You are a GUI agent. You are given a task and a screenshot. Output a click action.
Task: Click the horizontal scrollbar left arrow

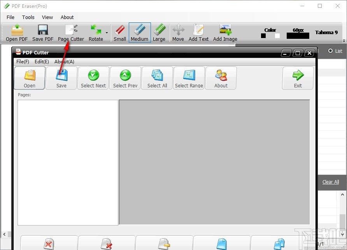[x=4, y=234]
